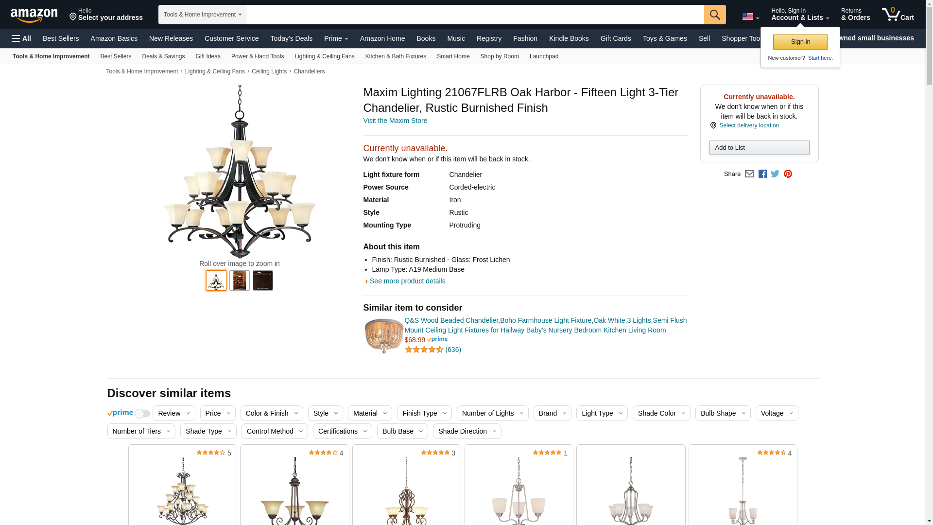Expand the Shade Color filter
This screenshot has width=933, height=525.
(x=661, y=413)
